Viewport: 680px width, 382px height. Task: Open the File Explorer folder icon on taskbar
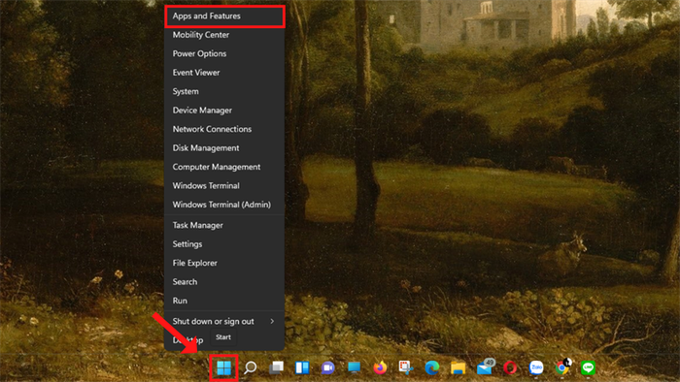click(x=458, y=367)
